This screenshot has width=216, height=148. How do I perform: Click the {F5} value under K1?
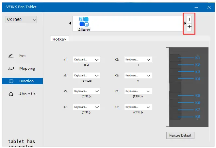pyautogui.click(x=87, y=65)
